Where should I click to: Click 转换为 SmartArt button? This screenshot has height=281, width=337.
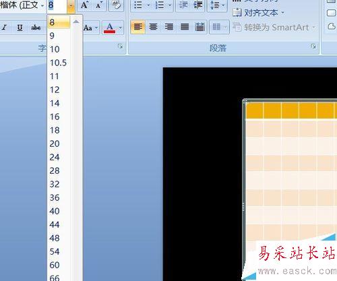[x=274, y=28]
